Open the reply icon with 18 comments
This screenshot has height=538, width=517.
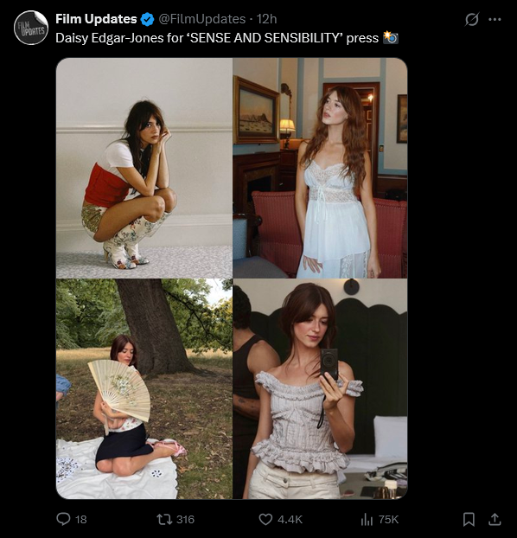(63, 519)
